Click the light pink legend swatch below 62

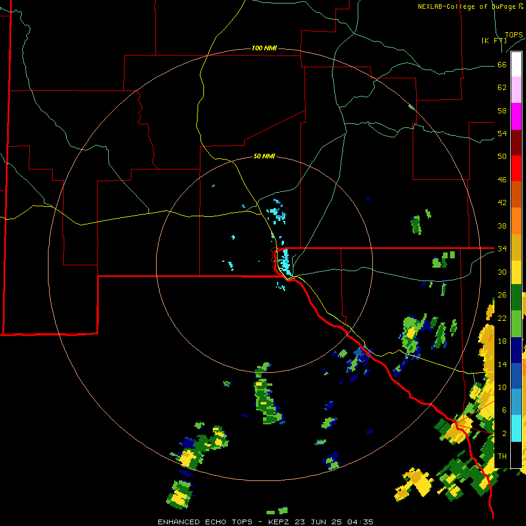516,89
